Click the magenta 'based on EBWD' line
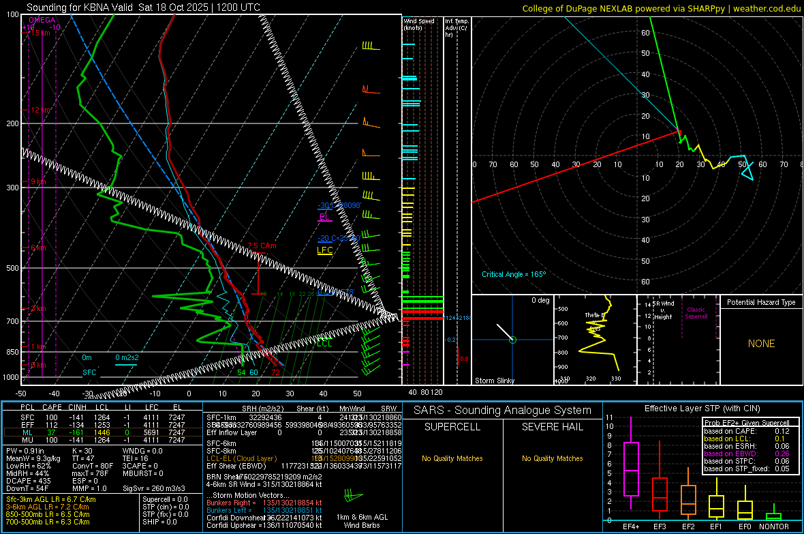Screen dimensions: 804x534 pos(747,454)
